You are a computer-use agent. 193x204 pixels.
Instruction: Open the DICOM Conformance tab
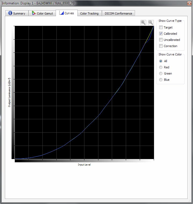(x=118, y=13)
